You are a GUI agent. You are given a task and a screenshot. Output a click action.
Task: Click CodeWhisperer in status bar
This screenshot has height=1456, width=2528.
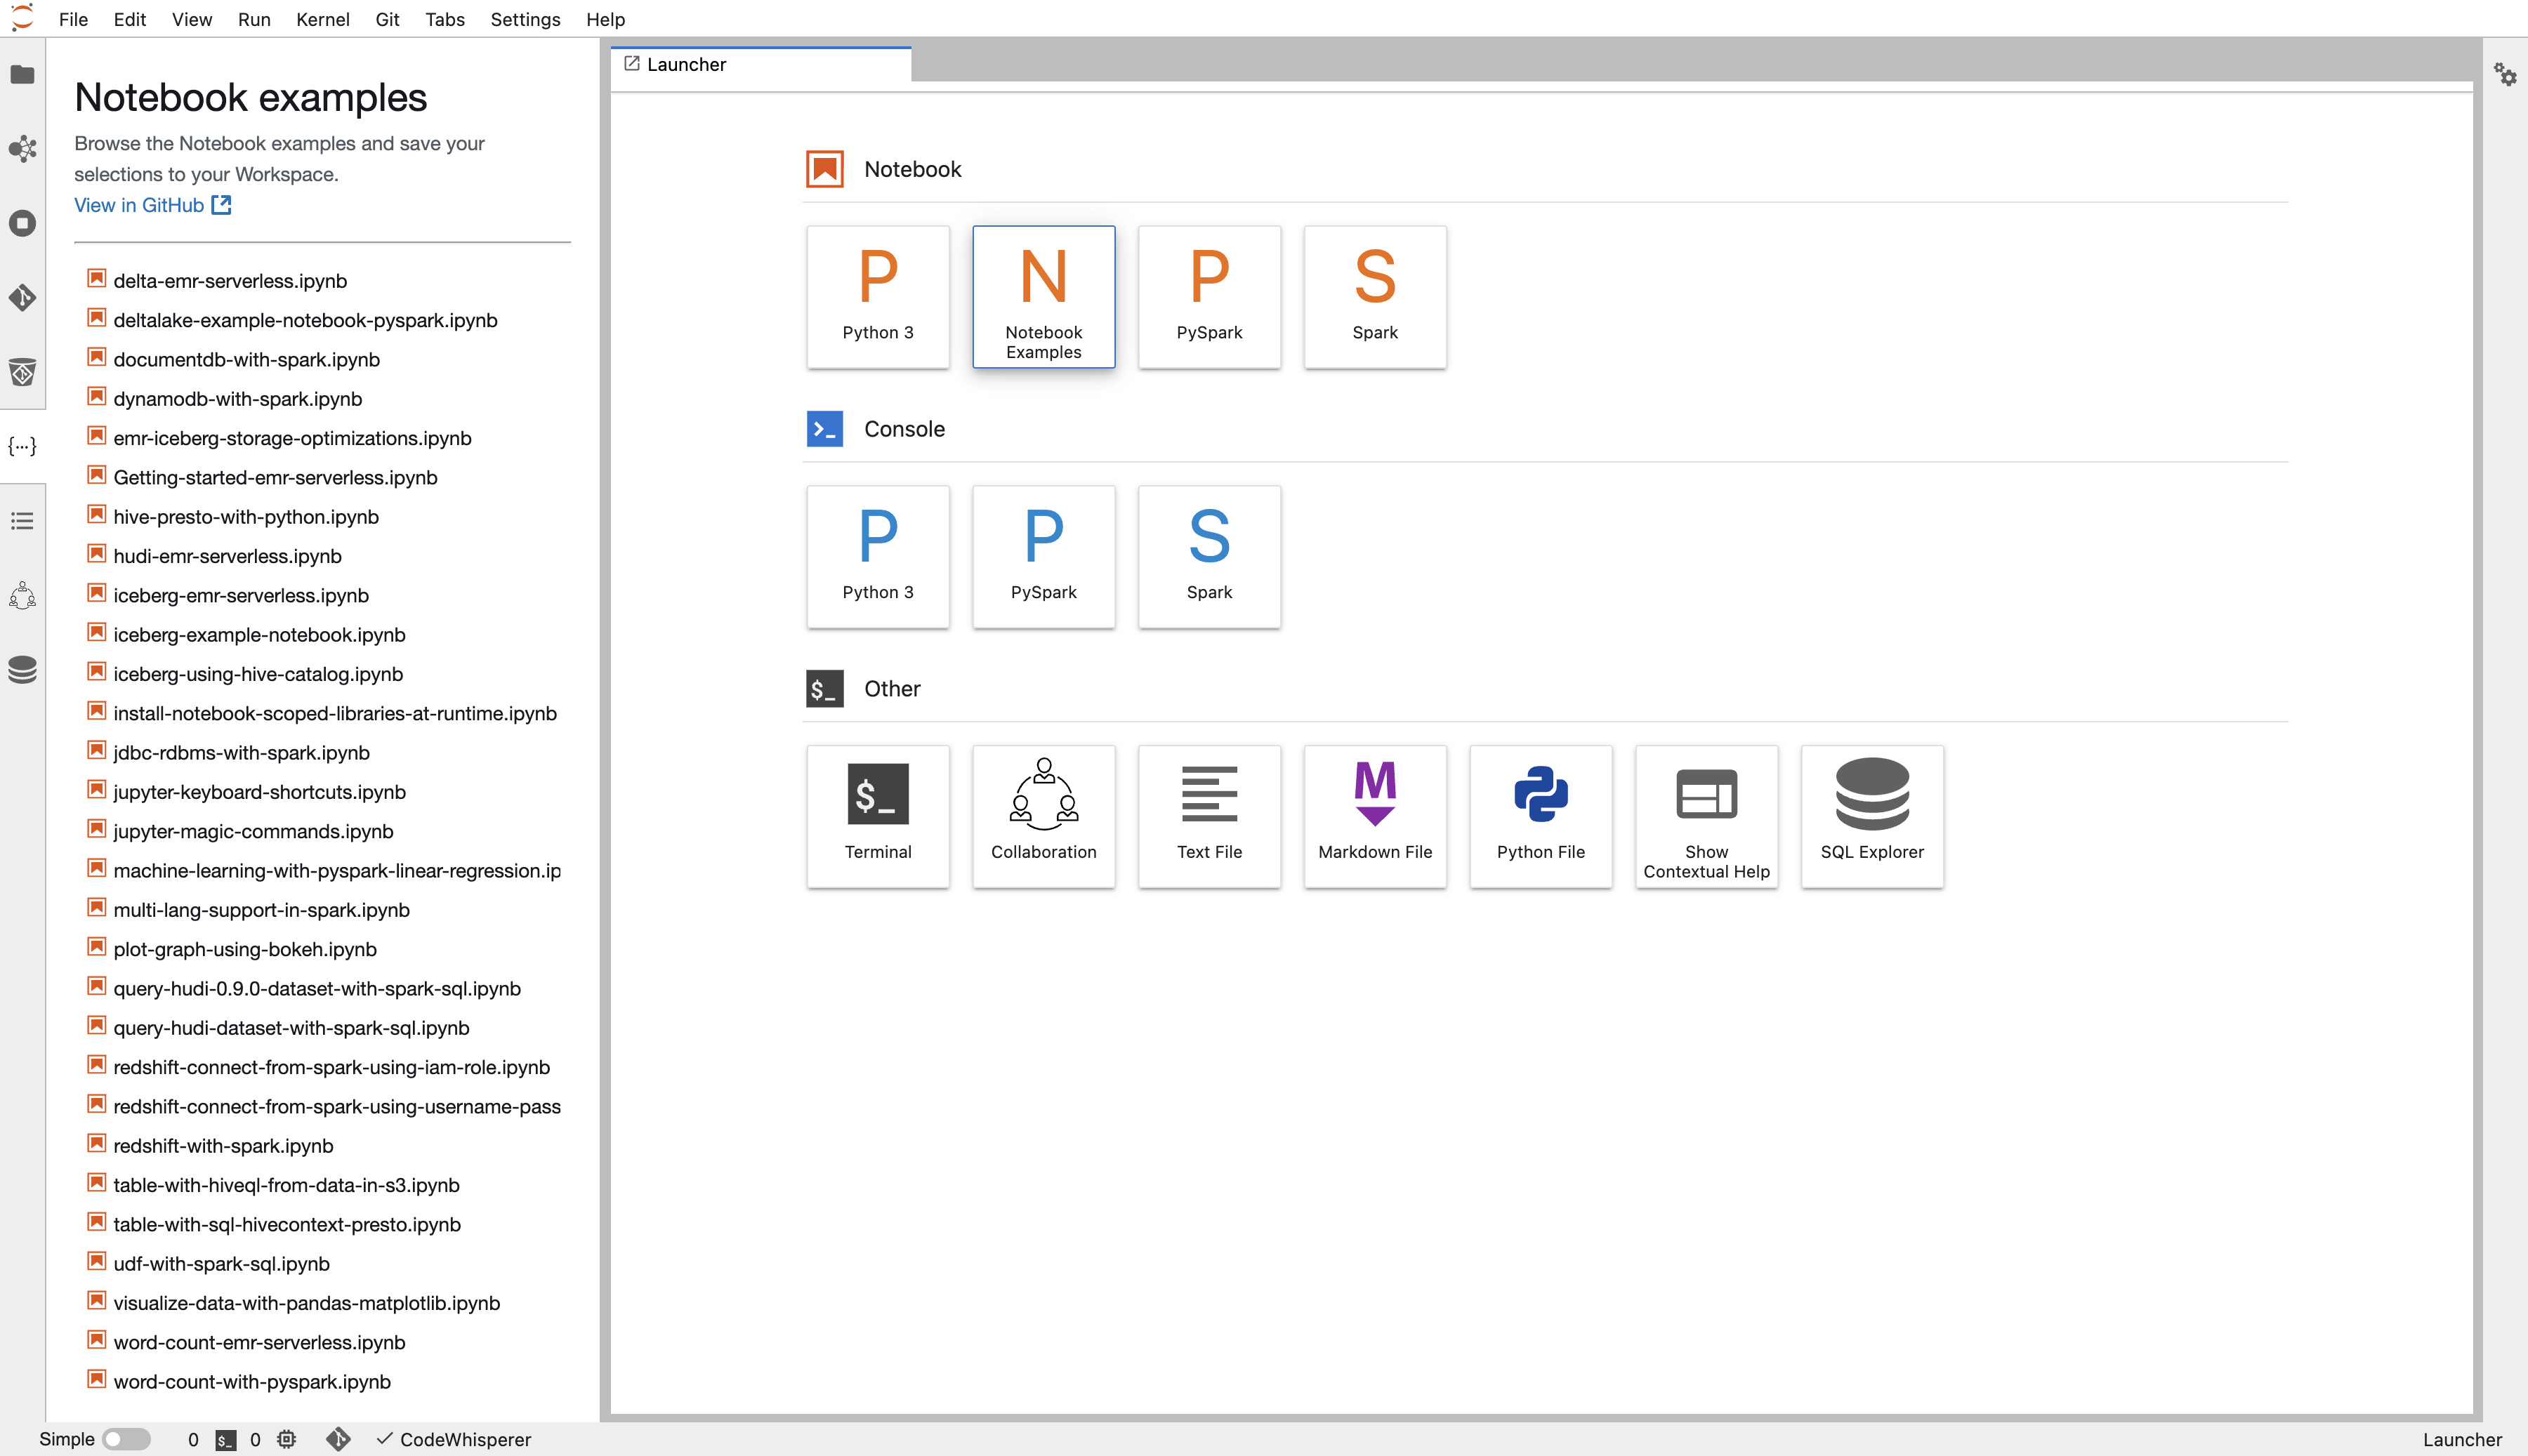454,1439
